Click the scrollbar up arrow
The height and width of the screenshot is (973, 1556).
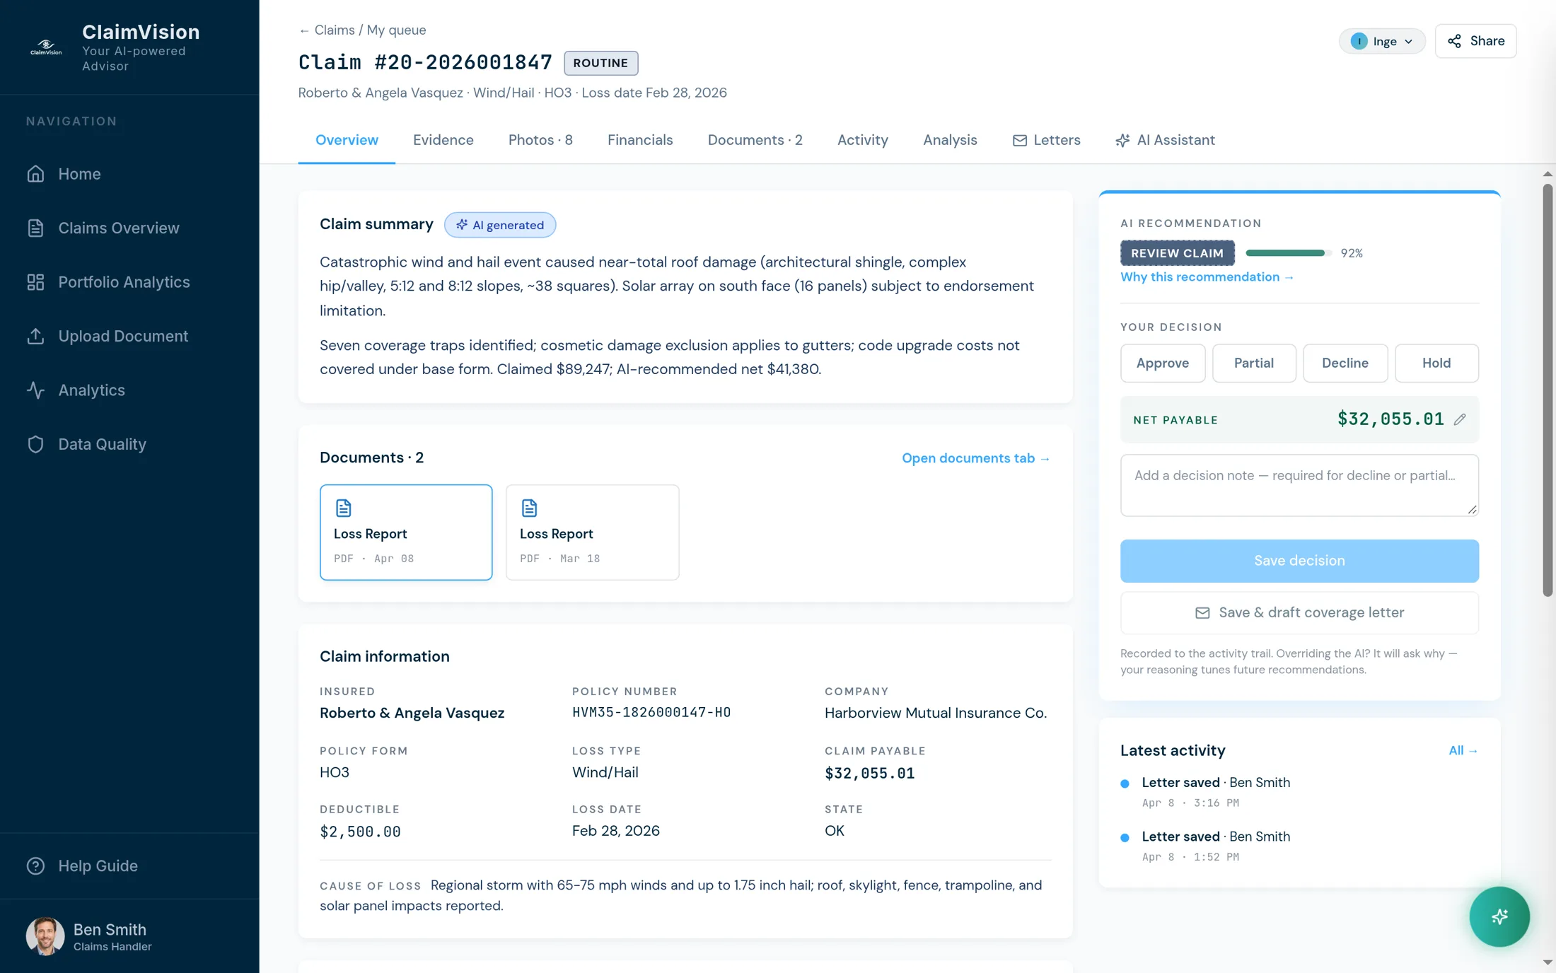click(1548, 173)
